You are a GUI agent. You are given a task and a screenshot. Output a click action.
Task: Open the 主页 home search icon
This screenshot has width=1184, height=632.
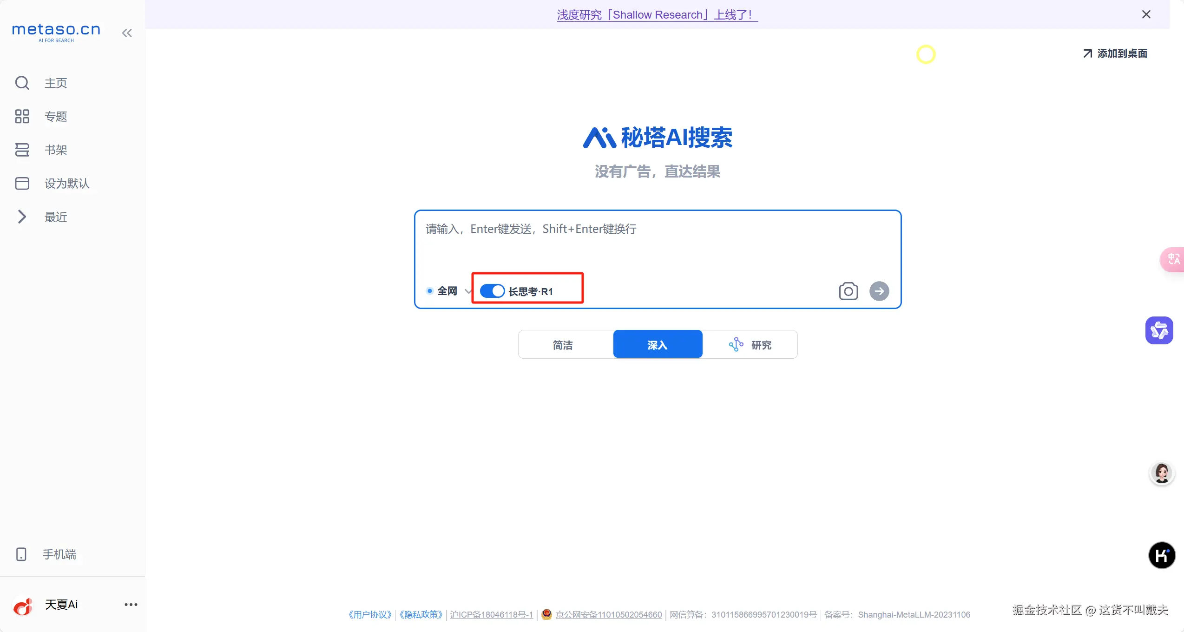point(22,83)
